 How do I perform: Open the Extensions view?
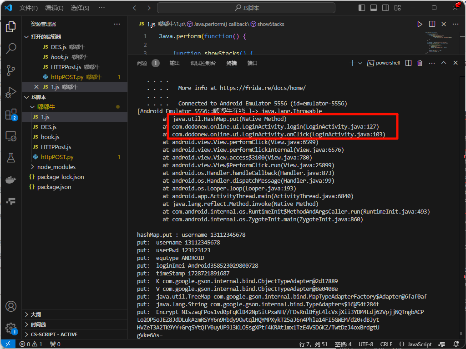pos(11,114)
